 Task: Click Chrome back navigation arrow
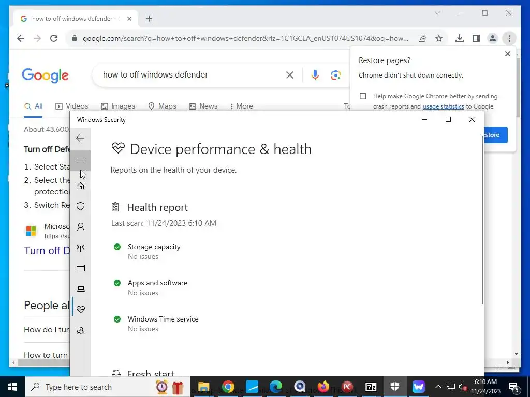[x=21, y=38]
